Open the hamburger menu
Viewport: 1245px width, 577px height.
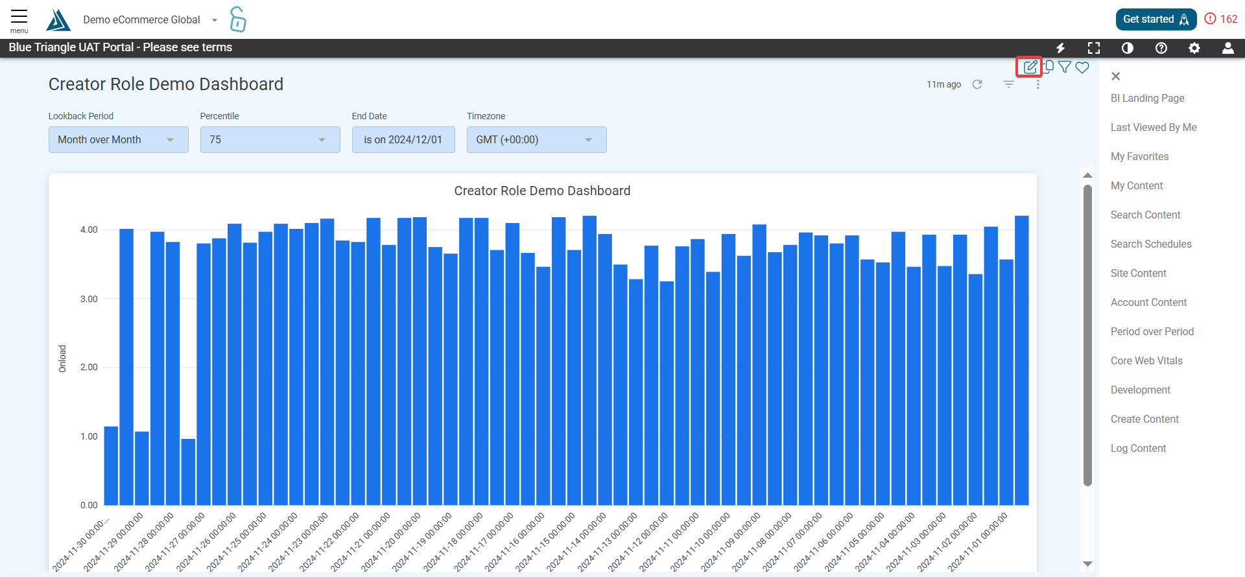[19, 20]
